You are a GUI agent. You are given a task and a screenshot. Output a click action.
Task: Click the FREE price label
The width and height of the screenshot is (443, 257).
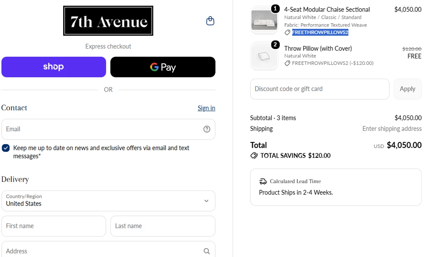pyautogui.click(x=414, y=56)
